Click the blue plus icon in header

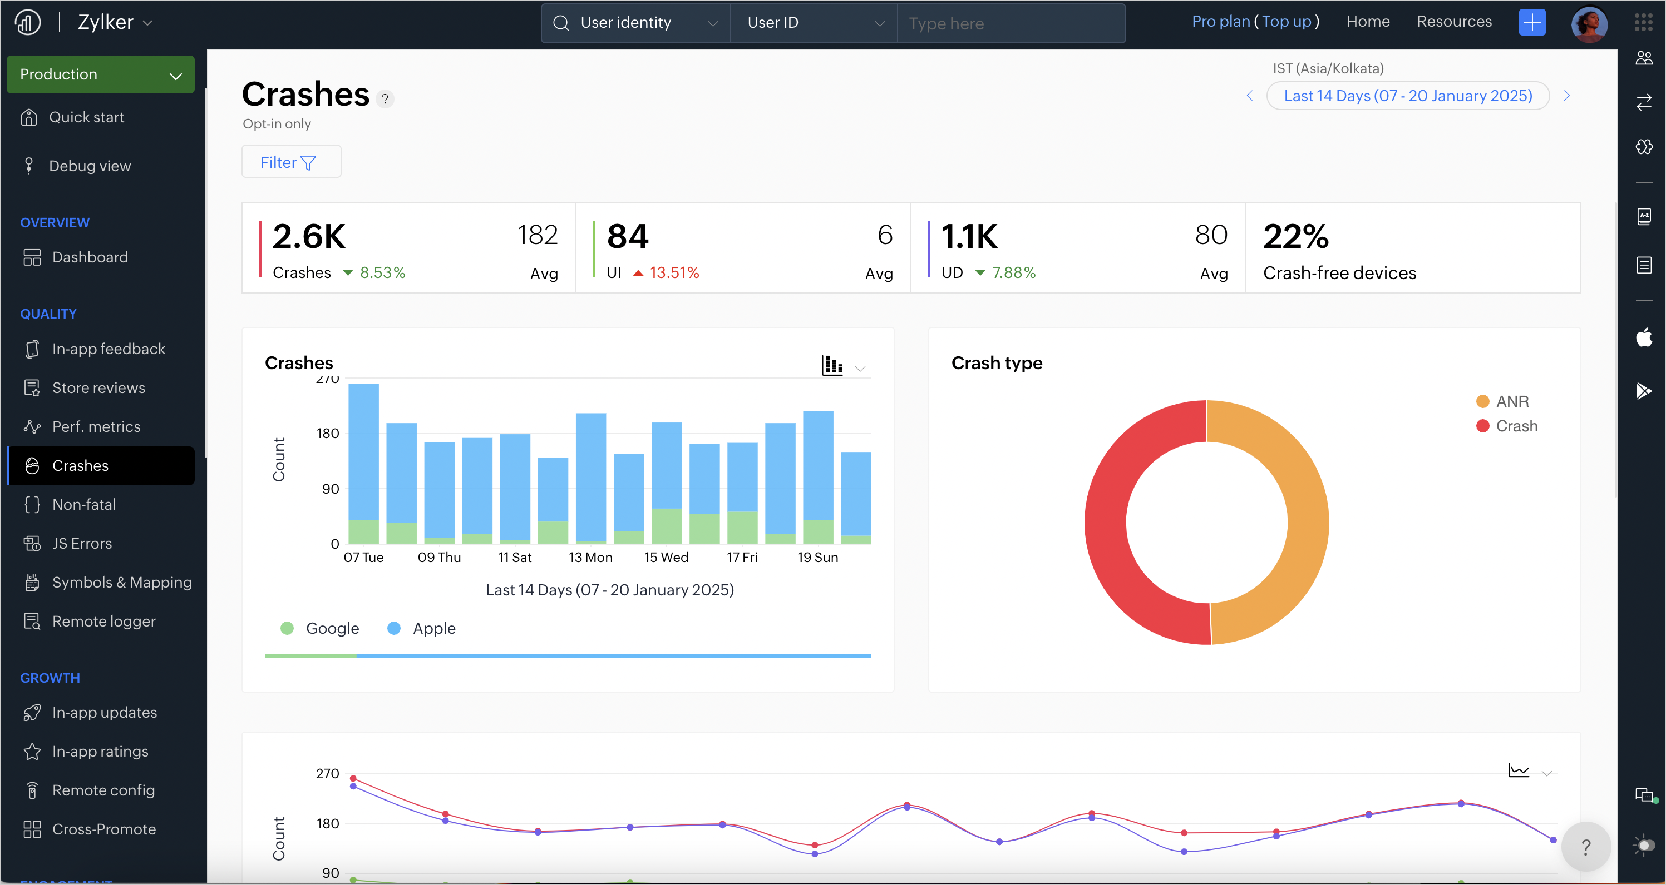1531,23
